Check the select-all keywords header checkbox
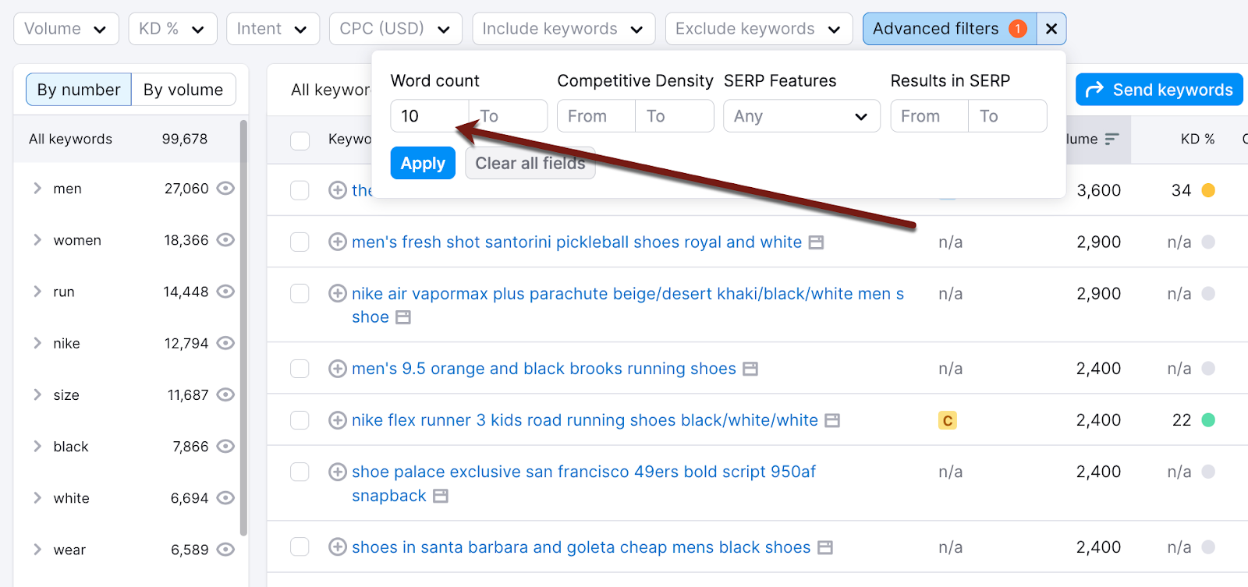1248x587 pixels. [x=300, y=140]
